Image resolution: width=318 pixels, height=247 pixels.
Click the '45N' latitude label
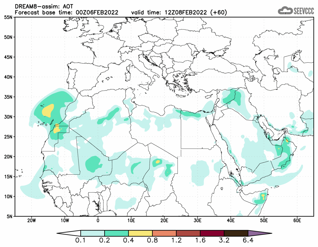pos(8,57)
